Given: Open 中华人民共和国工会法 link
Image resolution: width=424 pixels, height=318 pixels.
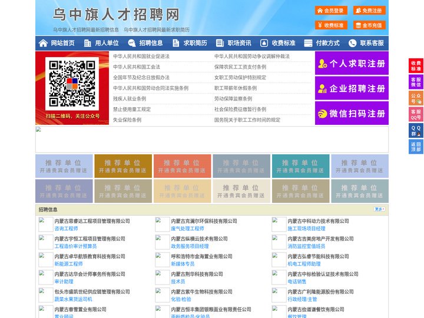Looking at the screenshot, I should click(137, 67).
